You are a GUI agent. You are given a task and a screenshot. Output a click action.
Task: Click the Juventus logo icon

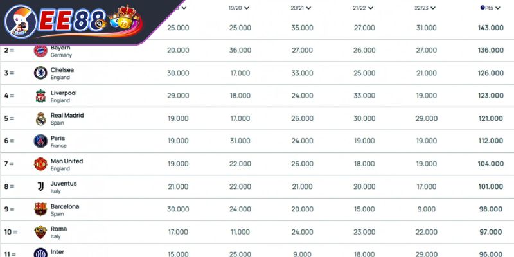pyautogui.click(x=40, y=186)
